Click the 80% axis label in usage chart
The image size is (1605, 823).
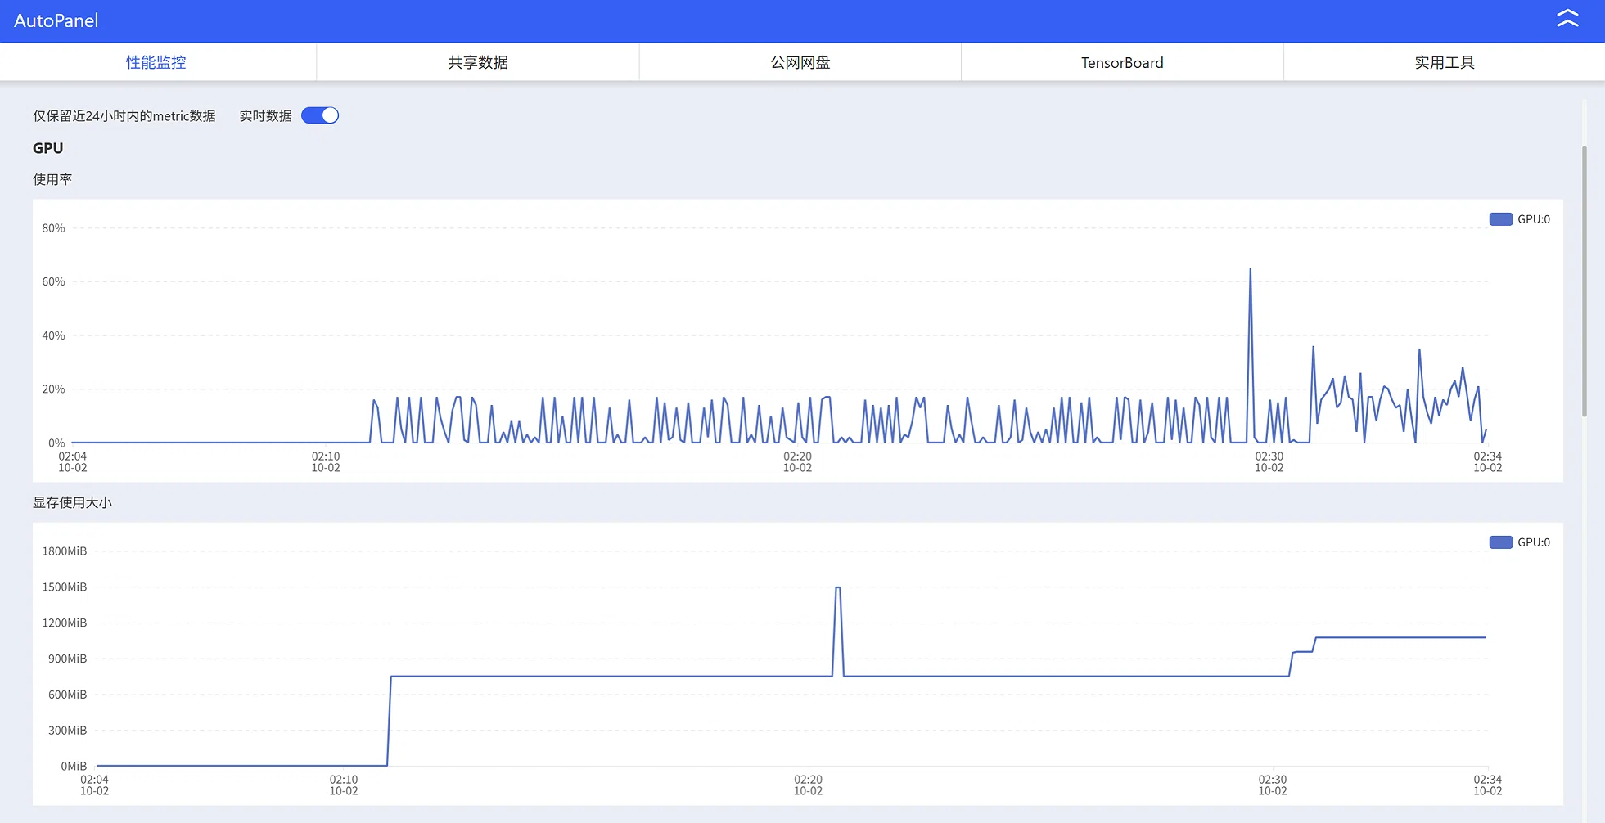(53, 228)
